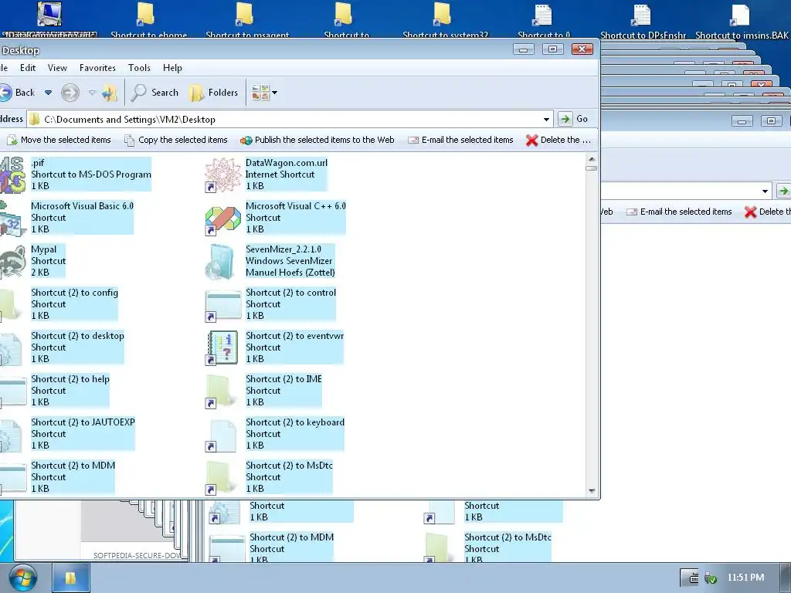Open the View menu
Screen dimensions: 791x593
pyautogui.click(x=57, y=68)
